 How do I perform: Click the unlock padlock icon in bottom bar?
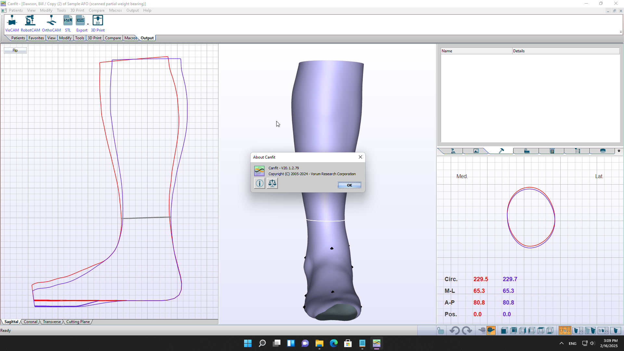[x=440, y=331]
